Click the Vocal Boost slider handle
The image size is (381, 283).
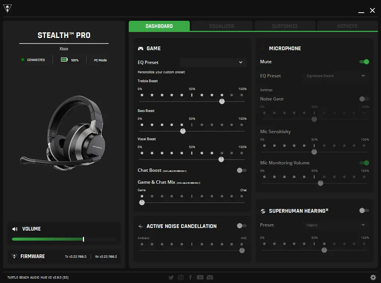coord(221,160)
